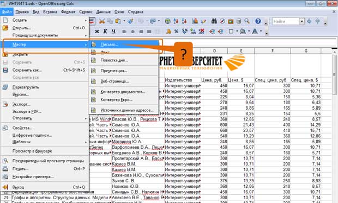Open the Данные menu
This screenshot has width=338, height=203.
coord(103,12)
